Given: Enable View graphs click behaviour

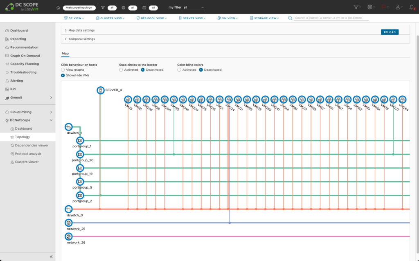Looking at the screenshot, I should coord(63,70).
